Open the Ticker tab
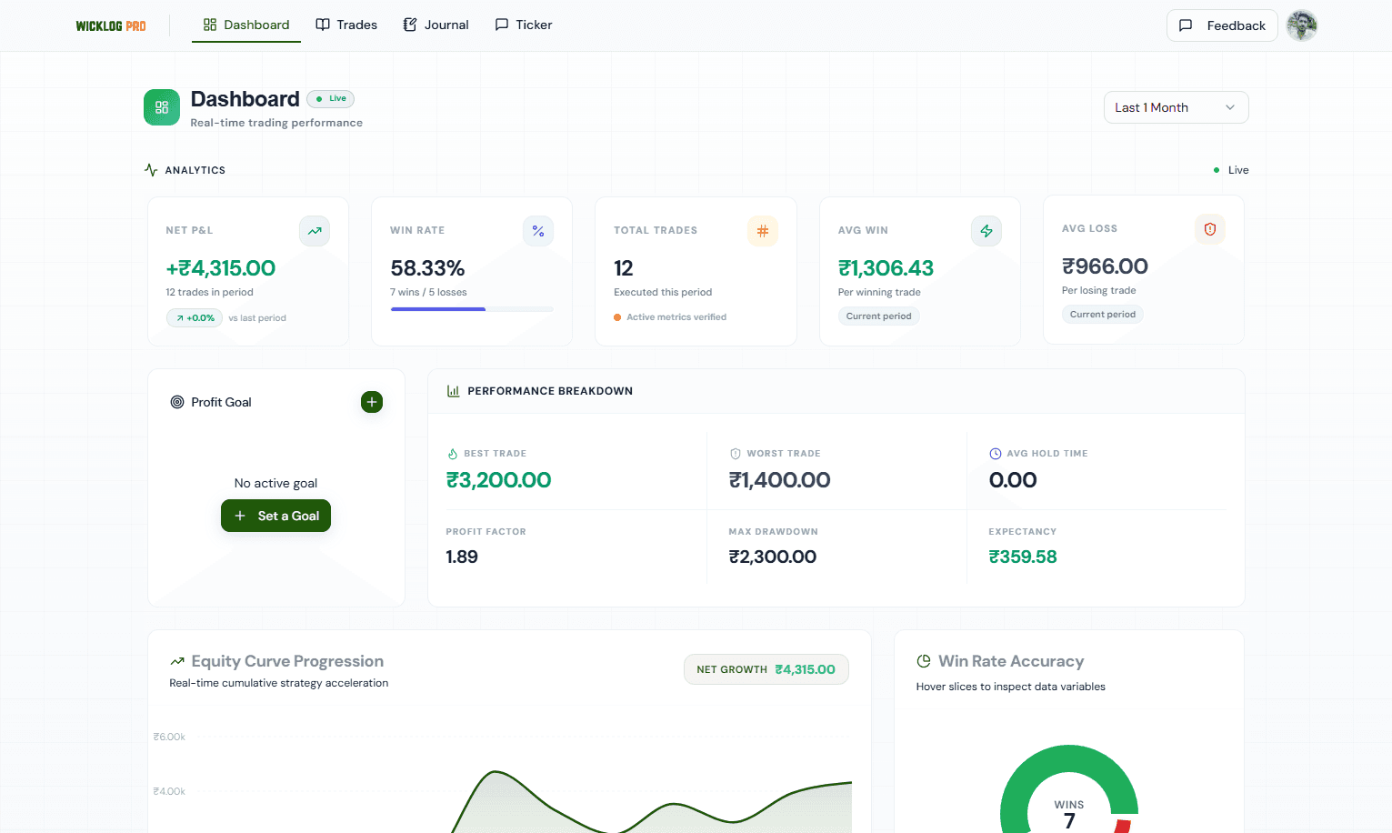 524,25
